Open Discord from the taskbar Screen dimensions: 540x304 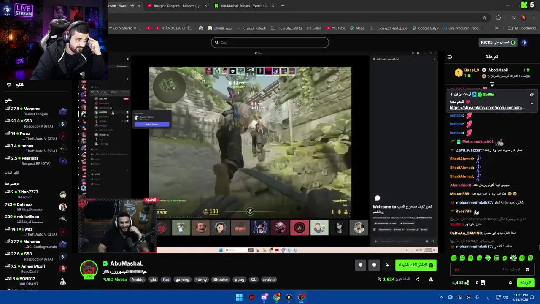tap(264, 297)
